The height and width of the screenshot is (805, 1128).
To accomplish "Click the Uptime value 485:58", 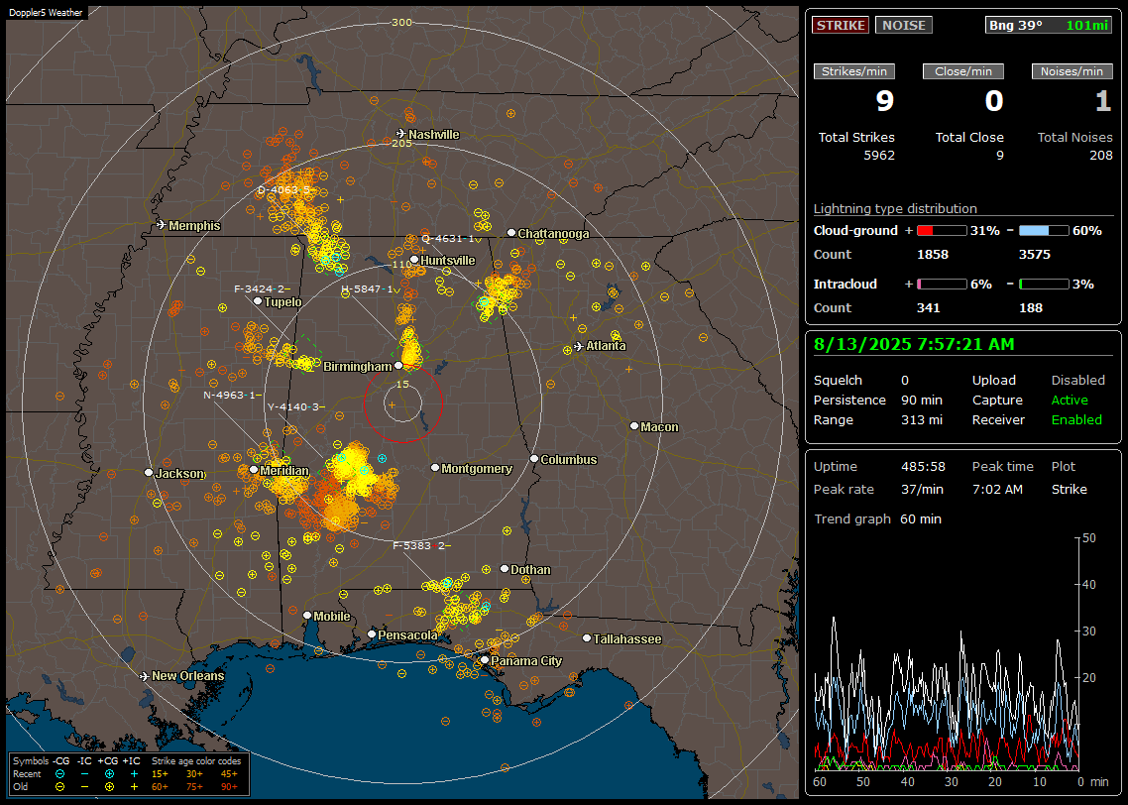I will tap(923, 467).
